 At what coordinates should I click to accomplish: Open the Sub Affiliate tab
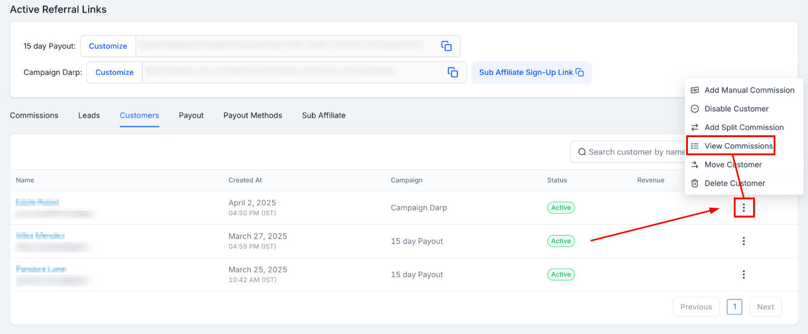click(x=323, y=115)
